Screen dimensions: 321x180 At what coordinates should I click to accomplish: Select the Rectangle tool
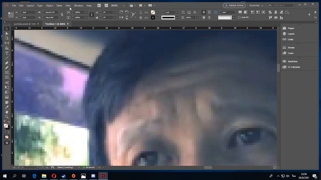(x=7, y=77)
